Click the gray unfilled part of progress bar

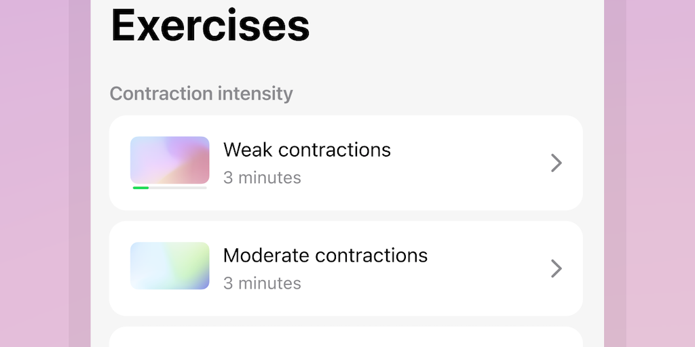click(x=178, y=188)
